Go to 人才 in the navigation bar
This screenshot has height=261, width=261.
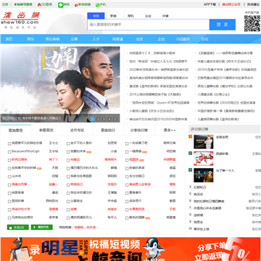[x=96, y=39]
